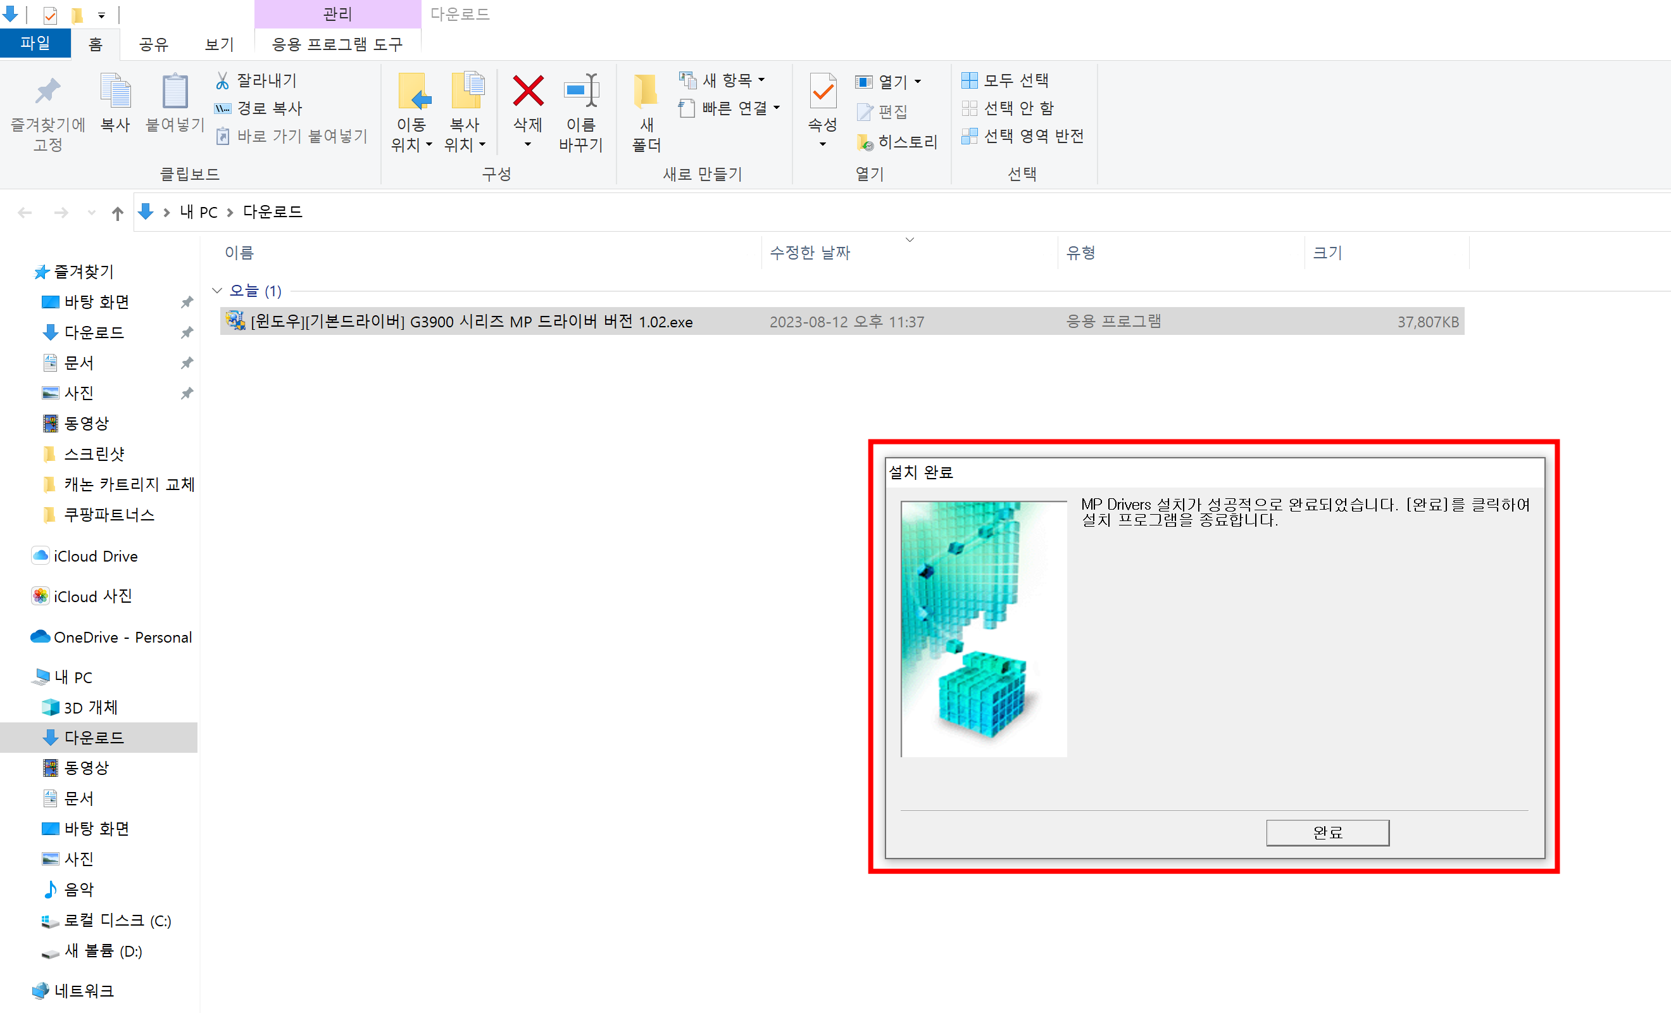The image size is (1671, 1013).
Task: Click the Copy icon in the Clipboard group
Action: (x=115, y=92)
